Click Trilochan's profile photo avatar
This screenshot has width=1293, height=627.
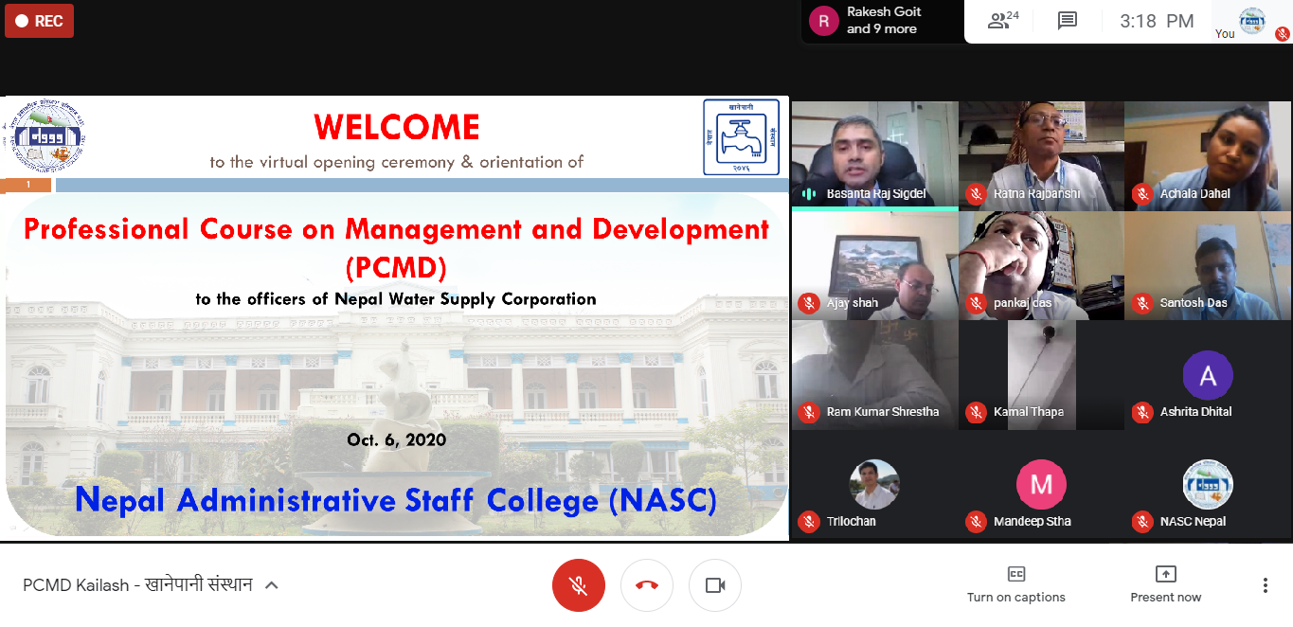pyautogui.click(x=874, y=485)
